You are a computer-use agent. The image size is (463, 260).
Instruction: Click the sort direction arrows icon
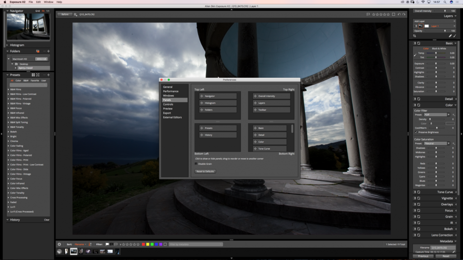[x=90, y=244]
